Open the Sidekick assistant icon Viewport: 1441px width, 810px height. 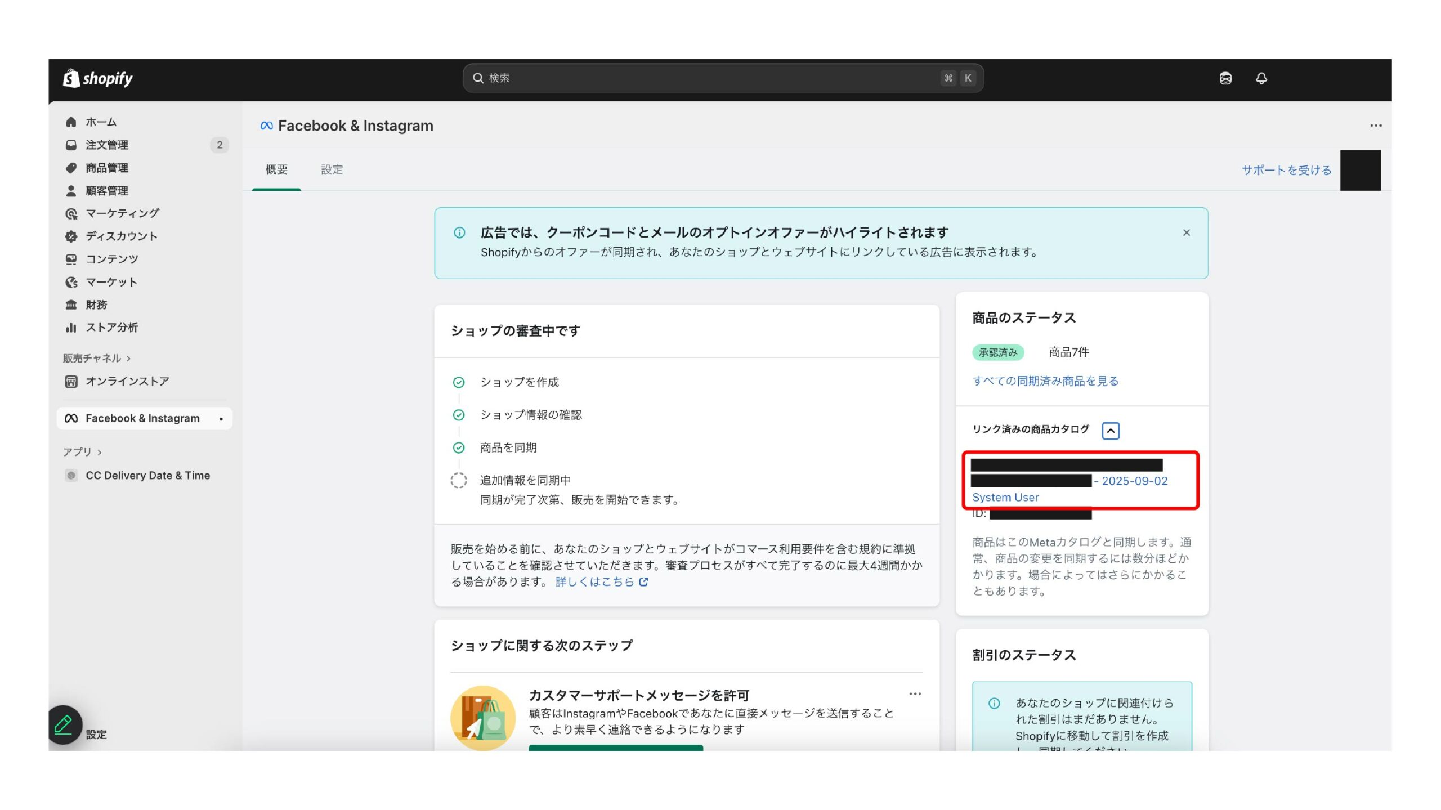point(1225,78)
